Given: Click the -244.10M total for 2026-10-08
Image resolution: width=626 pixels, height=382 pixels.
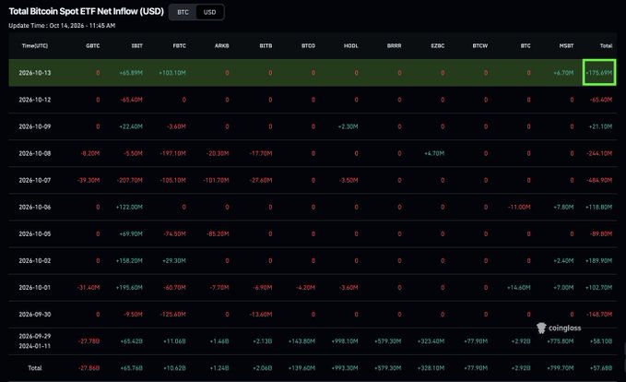Looking at the screenshot, I should pyautogui.click(x=599, y=153).
